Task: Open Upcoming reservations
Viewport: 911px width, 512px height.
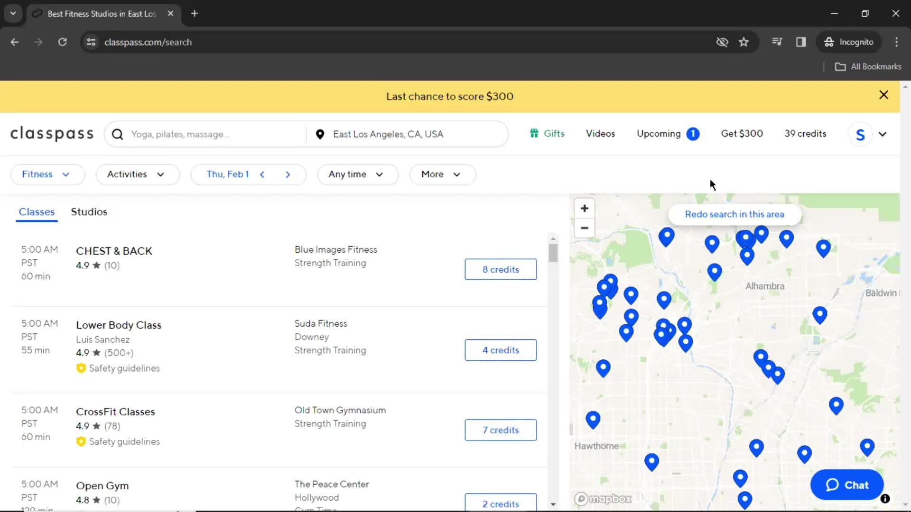Action: (659, 134)
